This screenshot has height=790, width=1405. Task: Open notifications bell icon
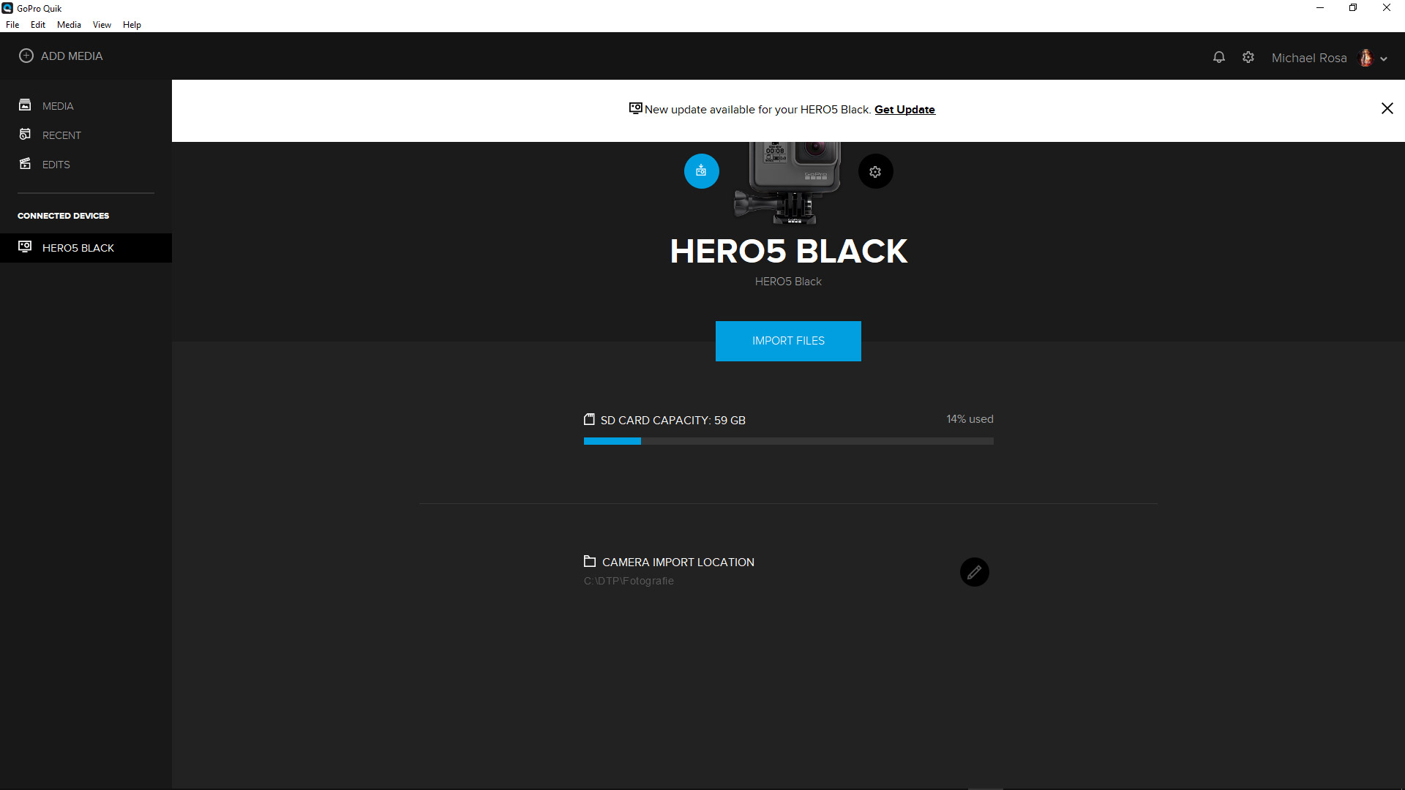(1218, 57)
